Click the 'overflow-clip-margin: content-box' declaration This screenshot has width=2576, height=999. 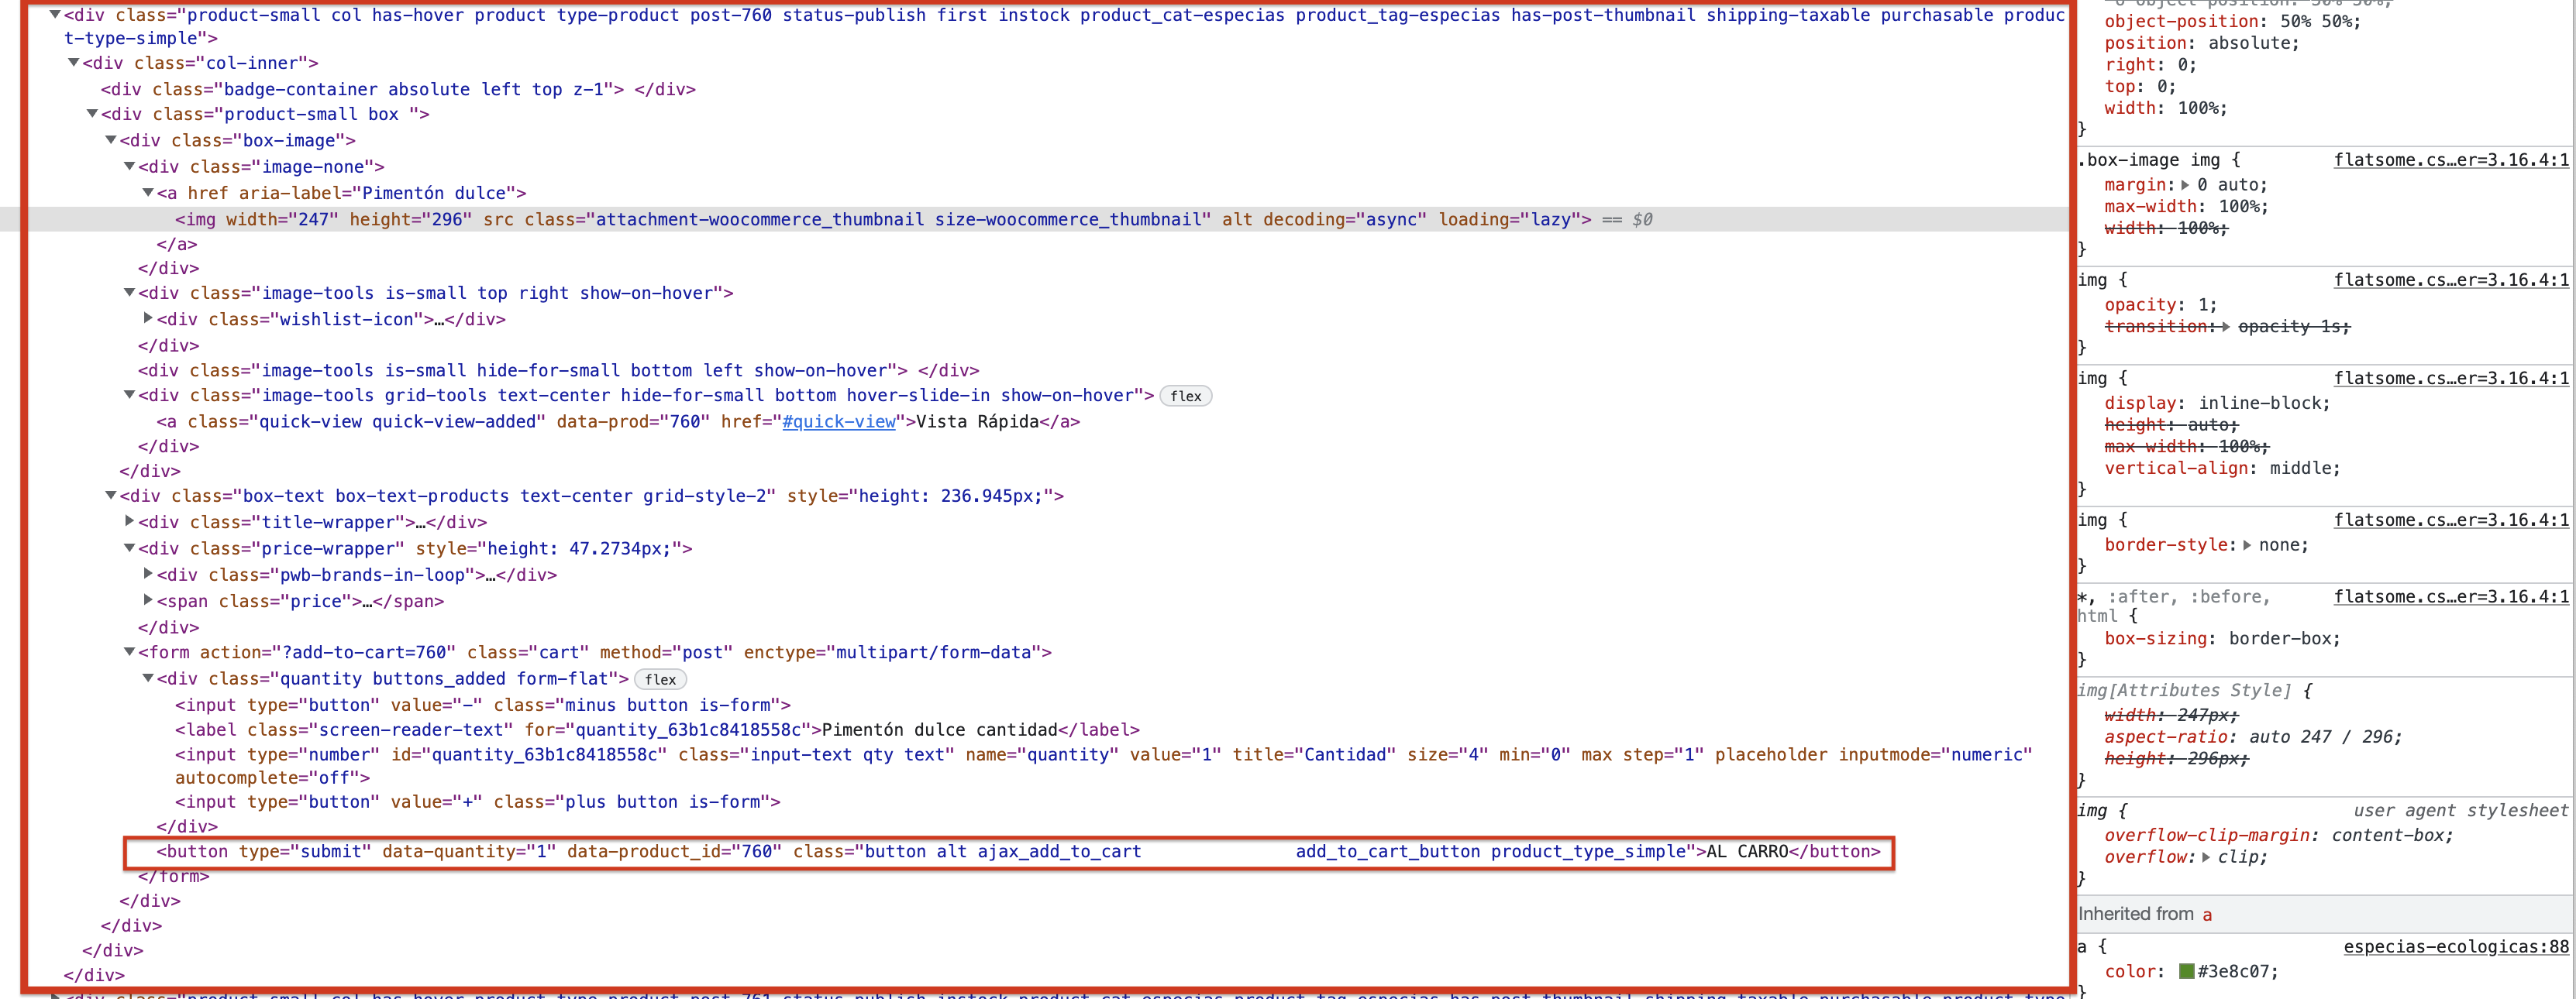2278,835
